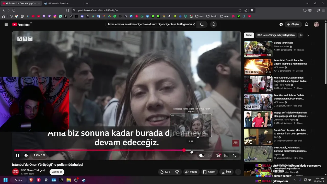Open the YouTube guide hamburger menu
327x184 pixels.
pyautogui.click(x=6, y=24)
